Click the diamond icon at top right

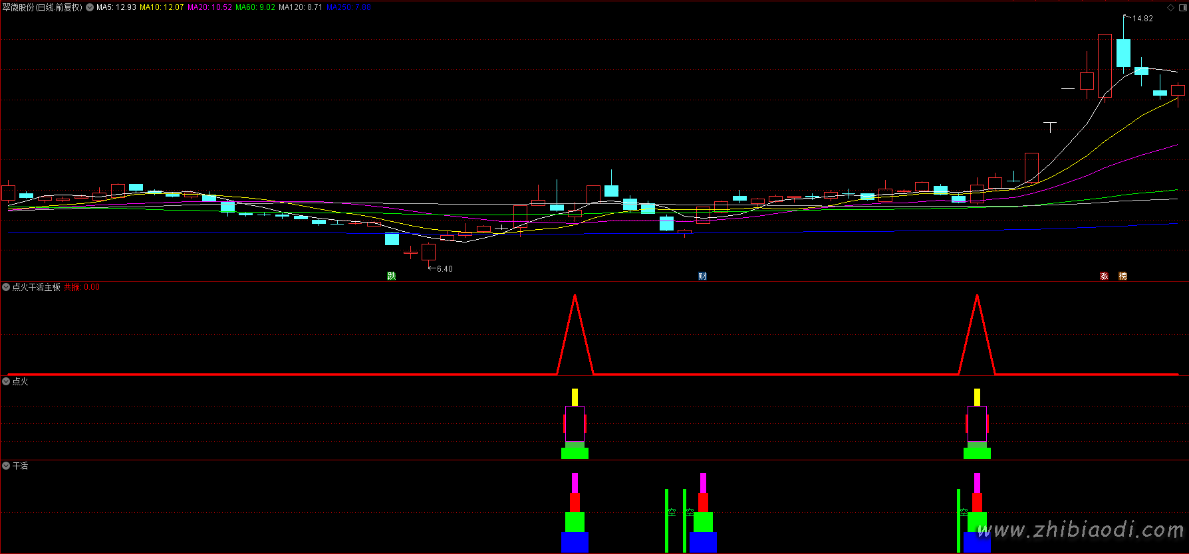(1171, 7)
